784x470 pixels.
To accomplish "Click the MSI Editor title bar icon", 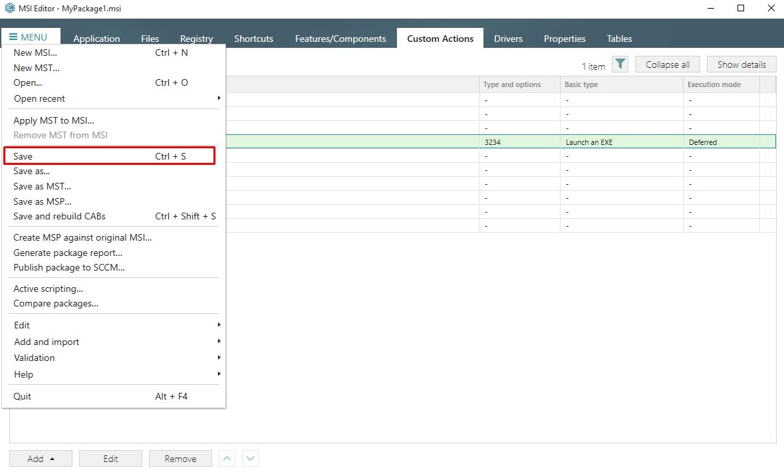I will click(9, 8).
